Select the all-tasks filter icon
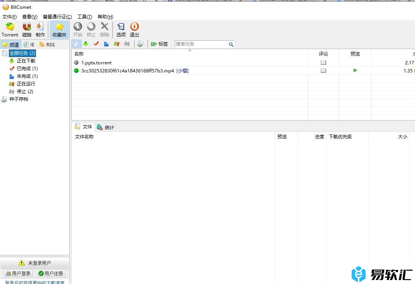 76,44
